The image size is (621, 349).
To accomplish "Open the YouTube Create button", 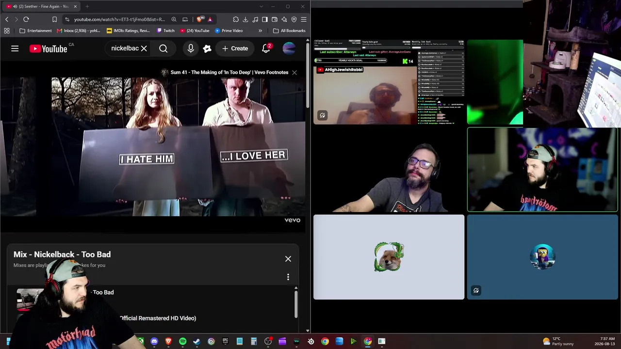I will coord(235,48).
